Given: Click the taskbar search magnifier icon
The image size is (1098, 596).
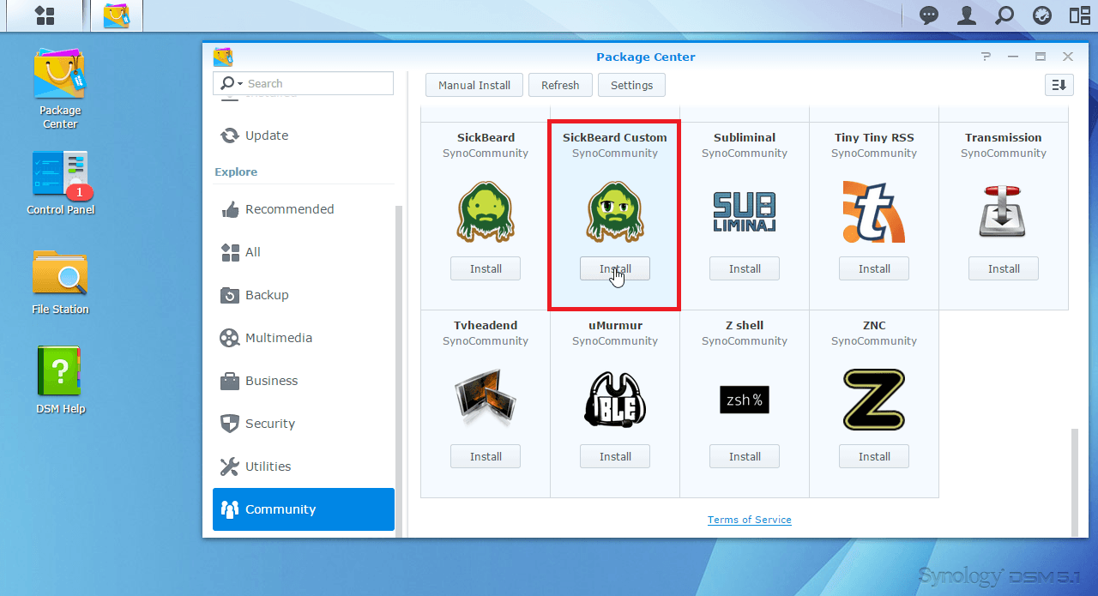Looking at the screenshot, I should (1004, 15).
